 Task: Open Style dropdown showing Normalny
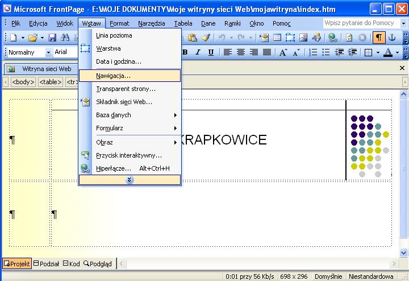click(x=48, y=52)
